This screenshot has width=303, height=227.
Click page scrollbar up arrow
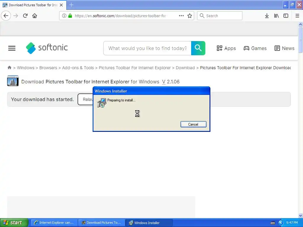click(x=300, y=24)
